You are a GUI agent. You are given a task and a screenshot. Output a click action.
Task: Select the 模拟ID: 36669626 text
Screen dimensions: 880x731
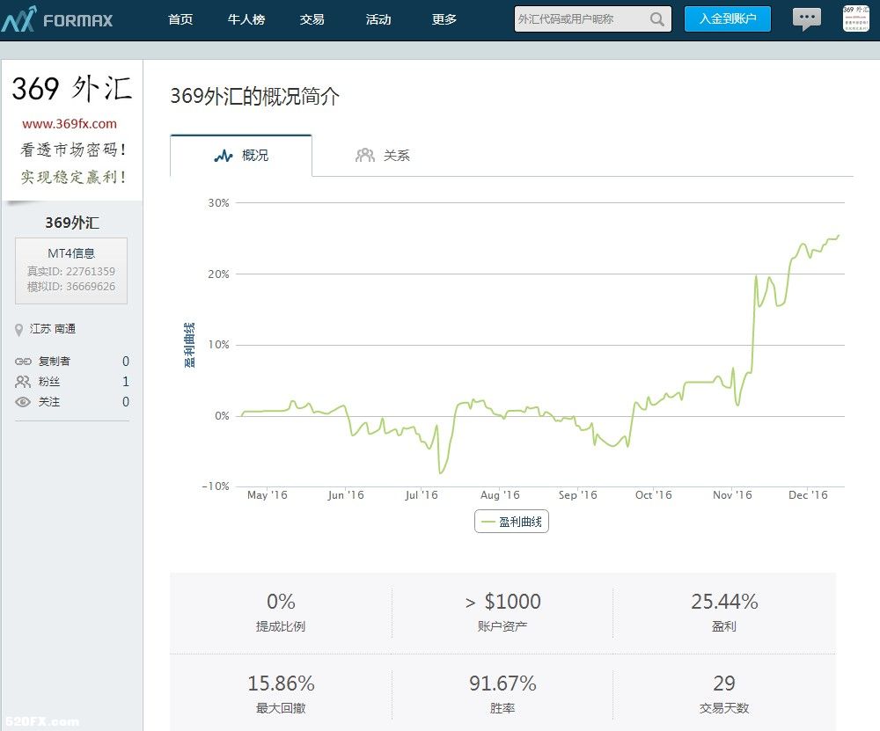coord(71,287)
